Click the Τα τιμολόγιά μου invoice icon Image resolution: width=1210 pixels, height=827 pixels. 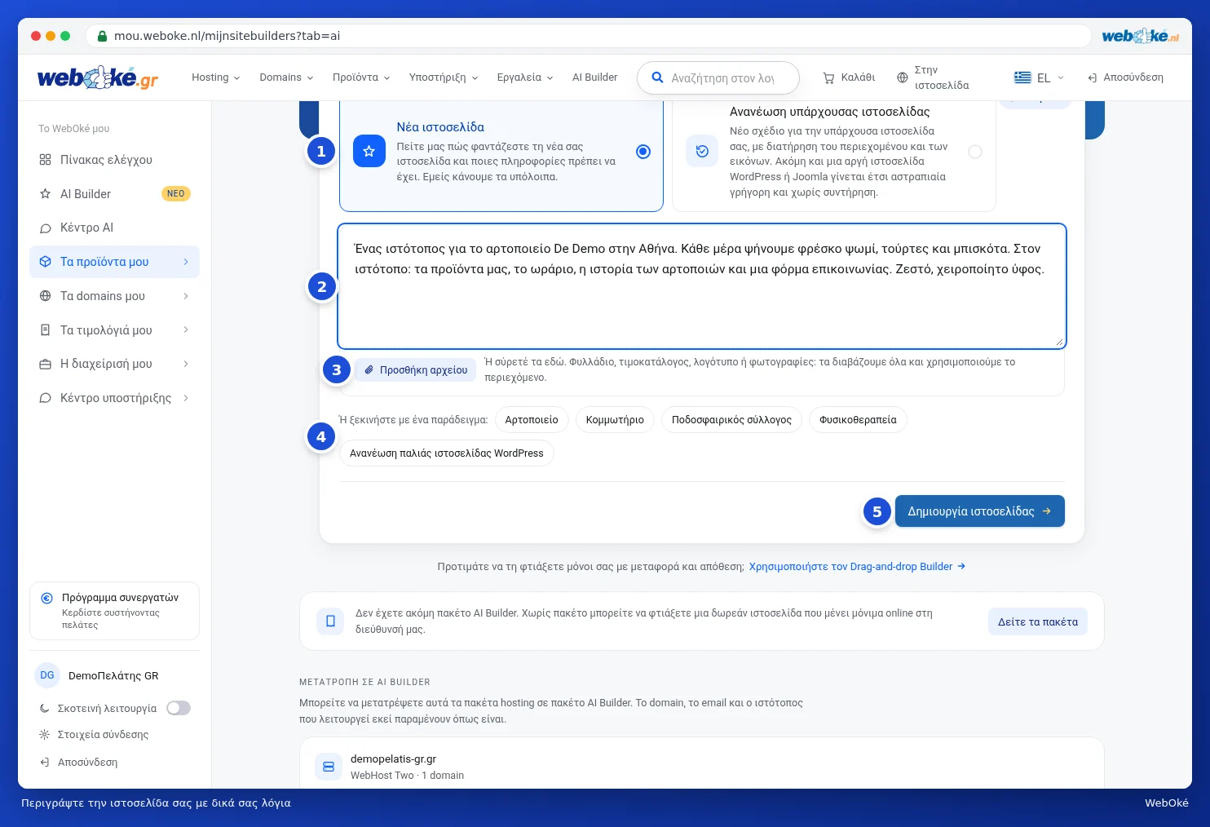click(46, 330)
